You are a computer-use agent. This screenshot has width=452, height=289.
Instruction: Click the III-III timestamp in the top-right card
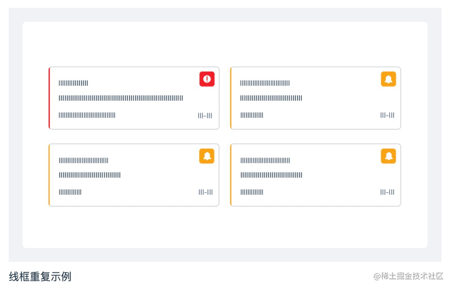(387, 115)
